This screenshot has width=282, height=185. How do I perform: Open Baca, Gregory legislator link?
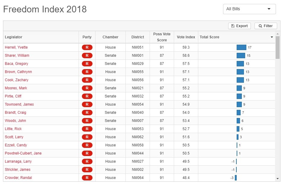16,64
